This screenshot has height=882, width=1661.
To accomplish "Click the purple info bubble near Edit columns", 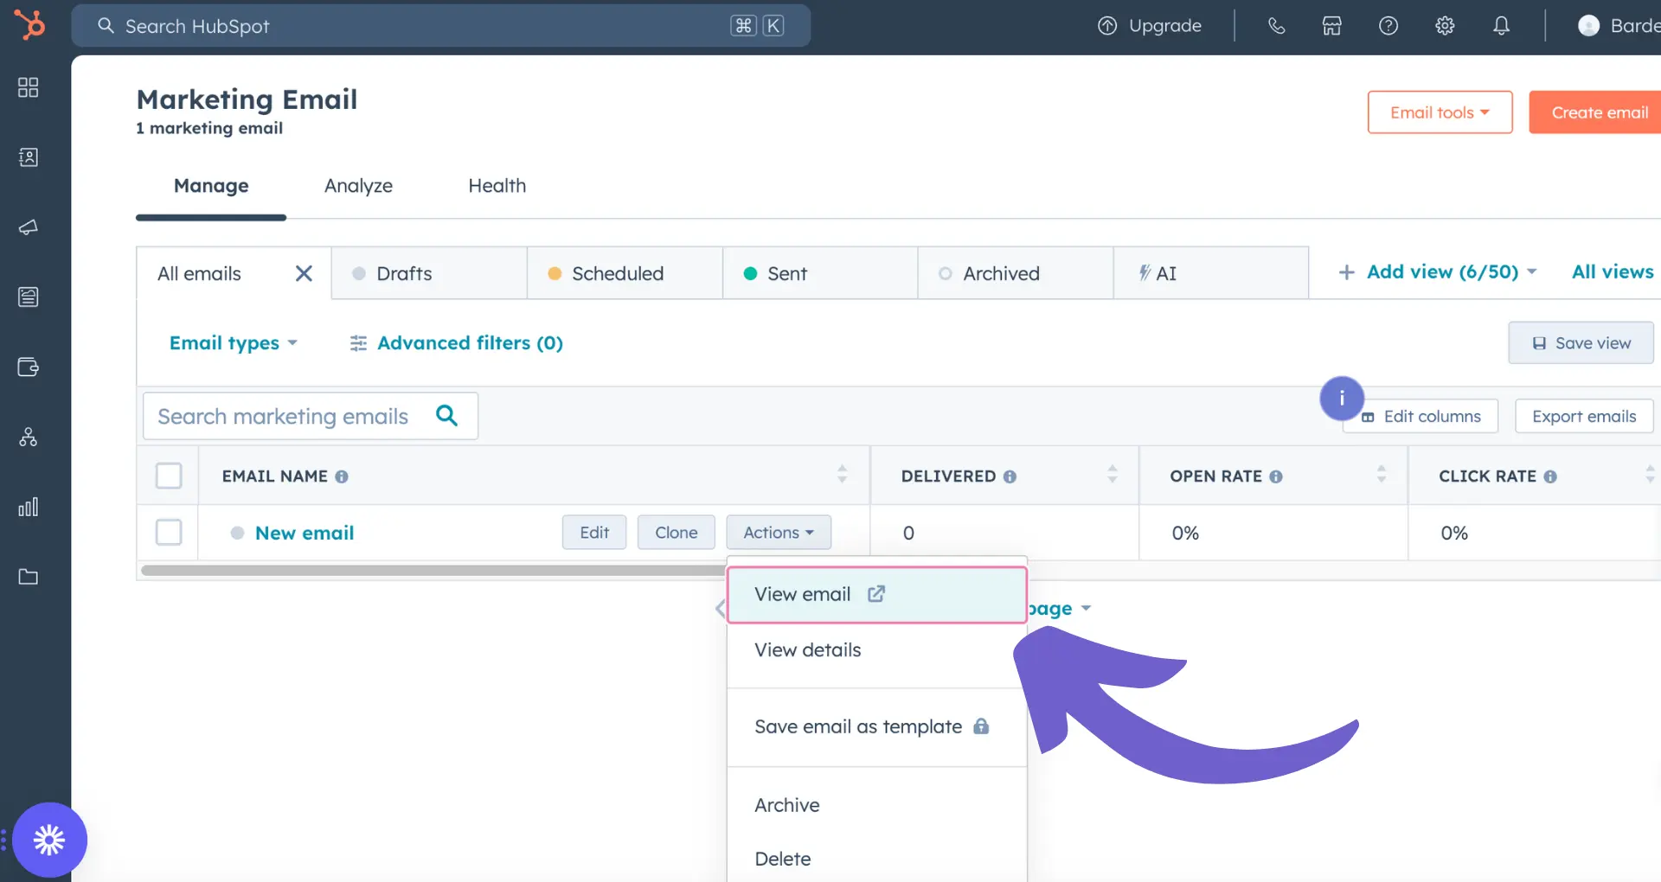I will [1342, 398].
